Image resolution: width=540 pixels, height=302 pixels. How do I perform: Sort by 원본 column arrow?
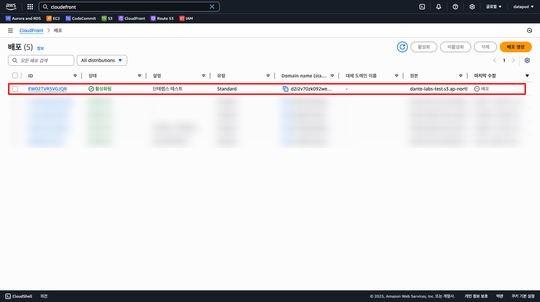tap(461, 76)
